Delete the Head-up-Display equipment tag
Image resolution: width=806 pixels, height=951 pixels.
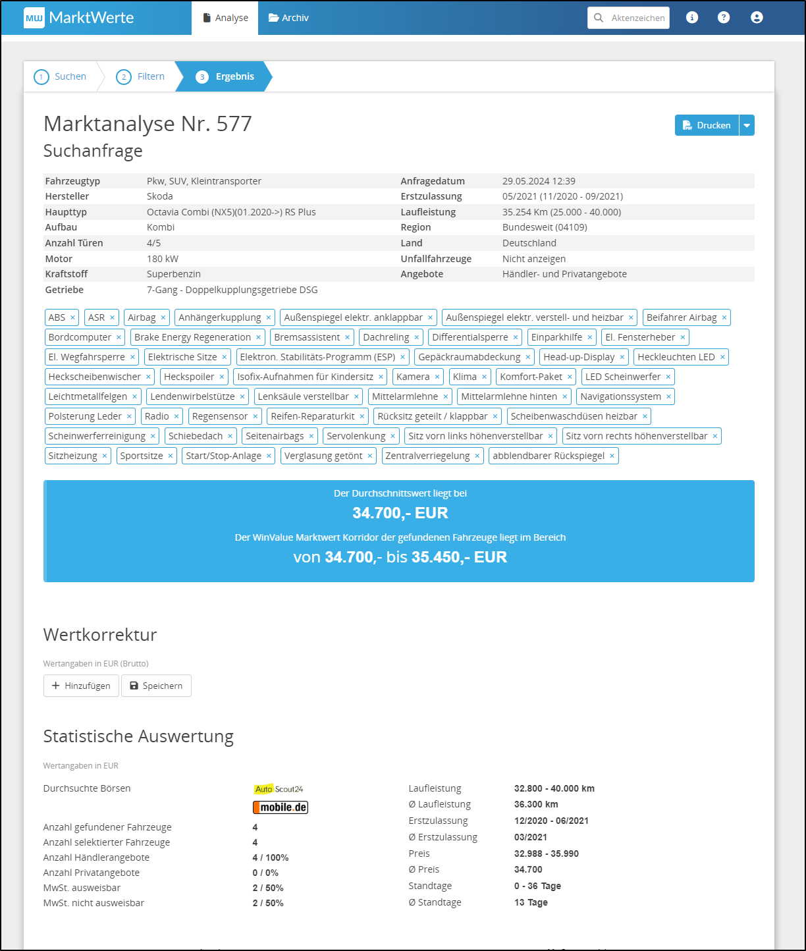(x=622, y=358)
